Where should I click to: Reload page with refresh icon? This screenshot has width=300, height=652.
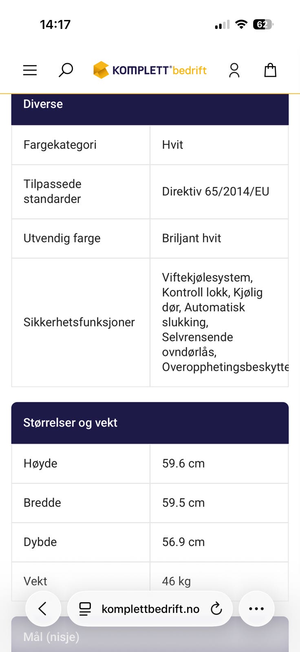click(216, 609)
